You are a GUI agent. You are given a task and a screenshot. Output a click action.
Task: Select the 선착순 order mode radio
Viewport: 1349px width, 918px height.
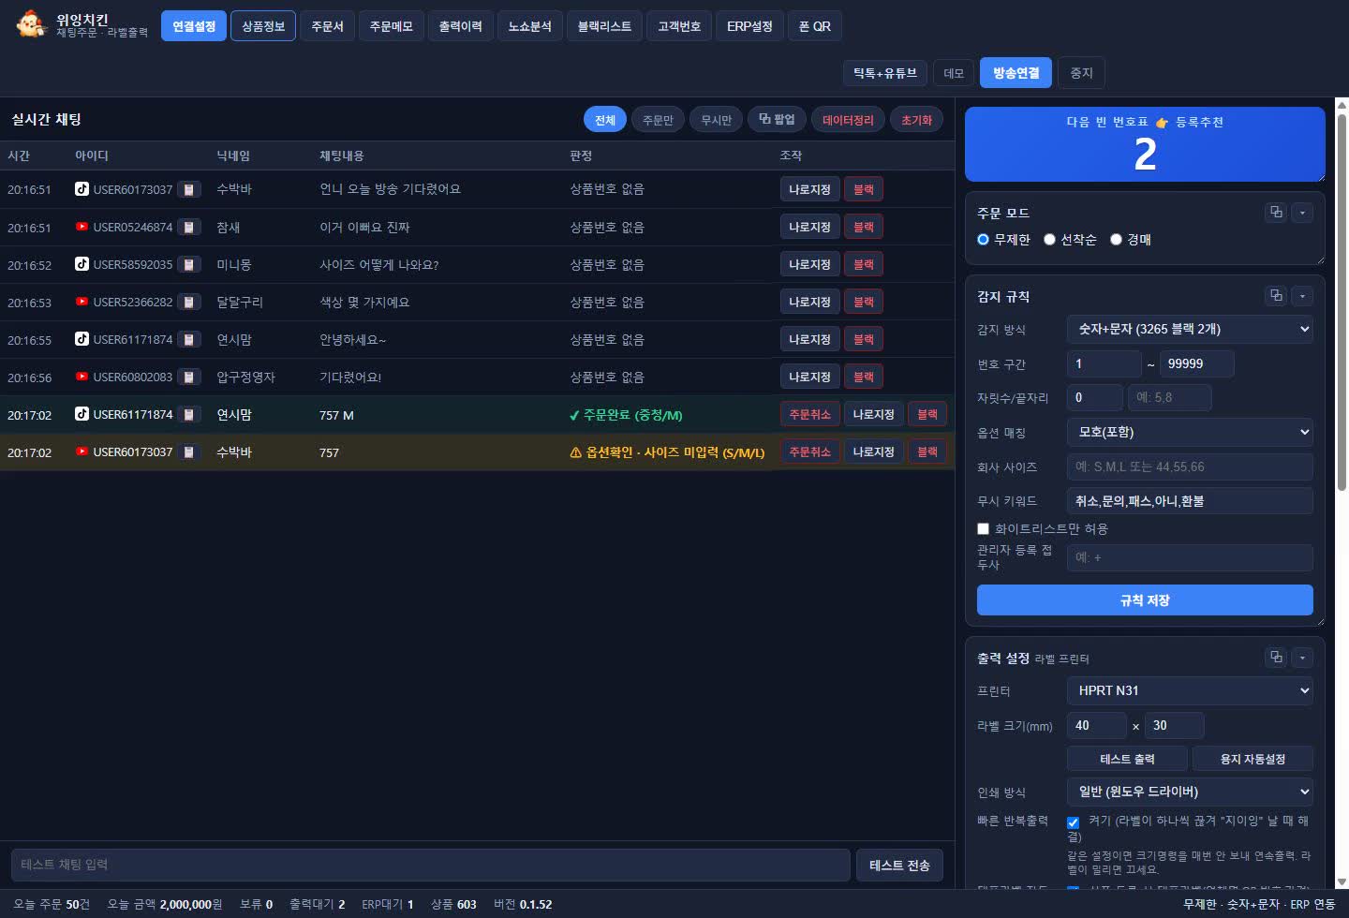tap(1049, 240)
